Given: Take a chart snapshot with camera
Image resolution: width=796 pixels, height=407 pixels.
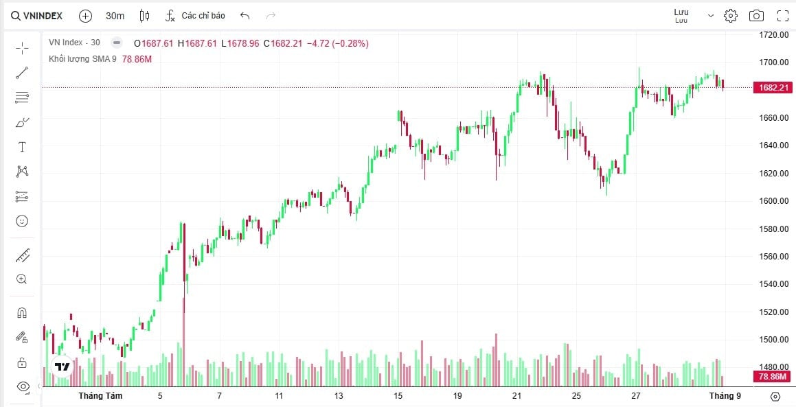Looking at the screenshot, I should [x=756, y=16].
